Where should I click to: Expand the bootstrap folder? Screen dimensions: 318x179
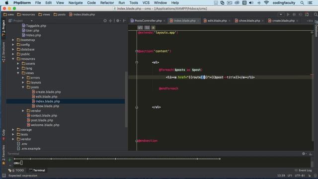pos(13,40)
